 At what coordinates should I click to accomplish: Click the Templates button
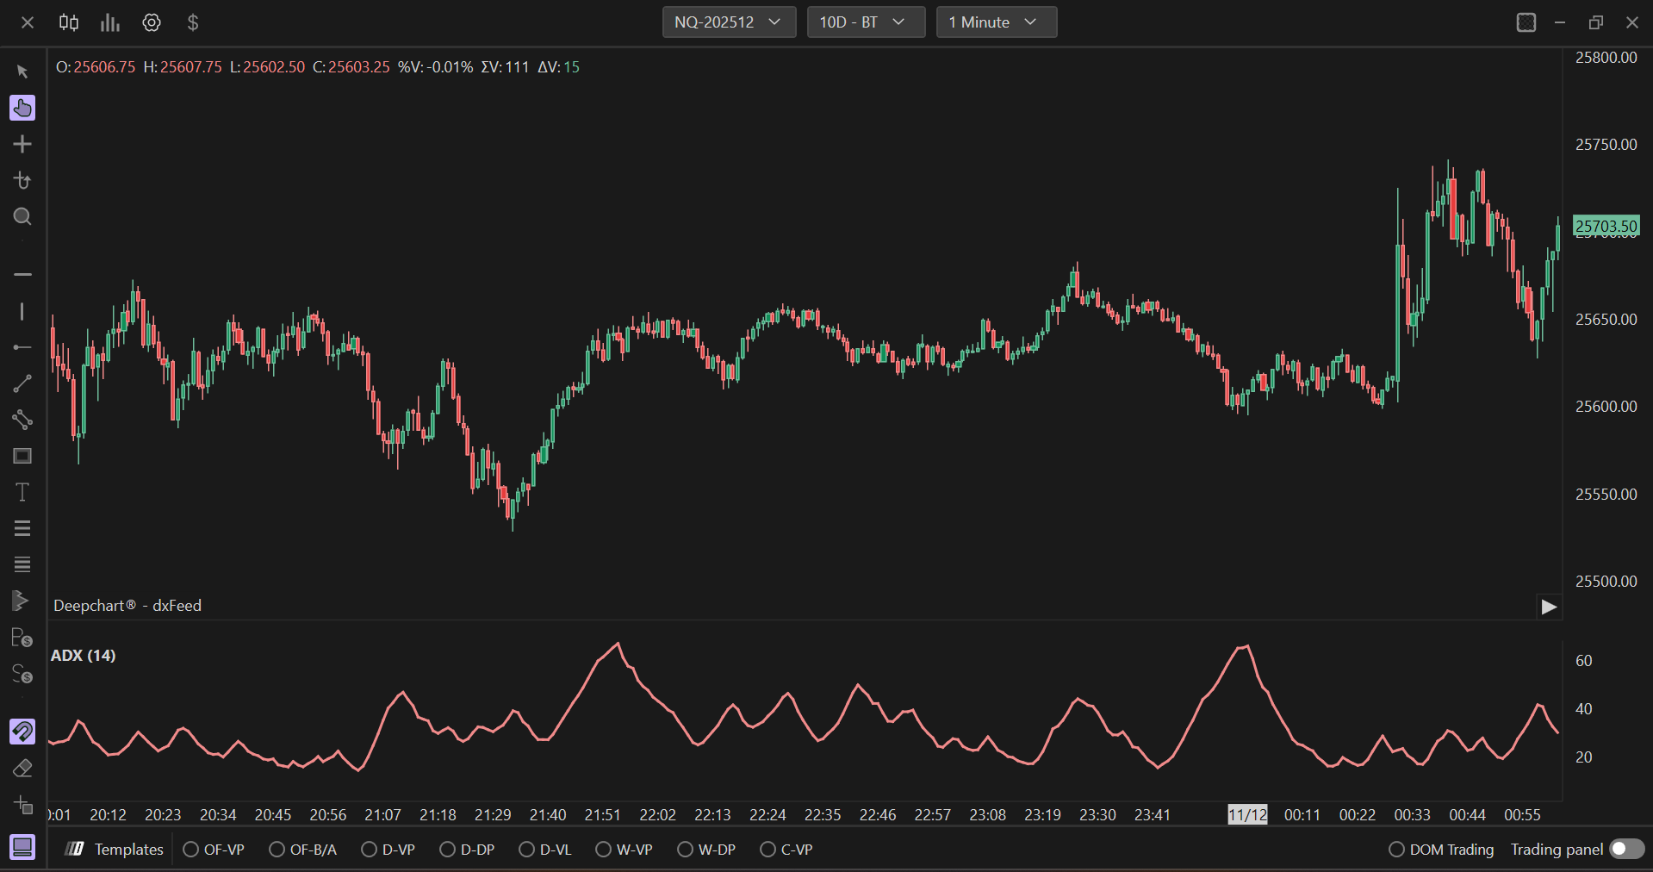[115, 850]
